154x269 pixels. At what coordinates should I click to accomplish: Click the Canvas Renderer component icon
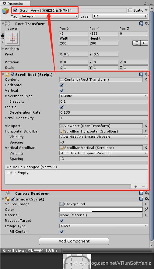coord(7,193)
